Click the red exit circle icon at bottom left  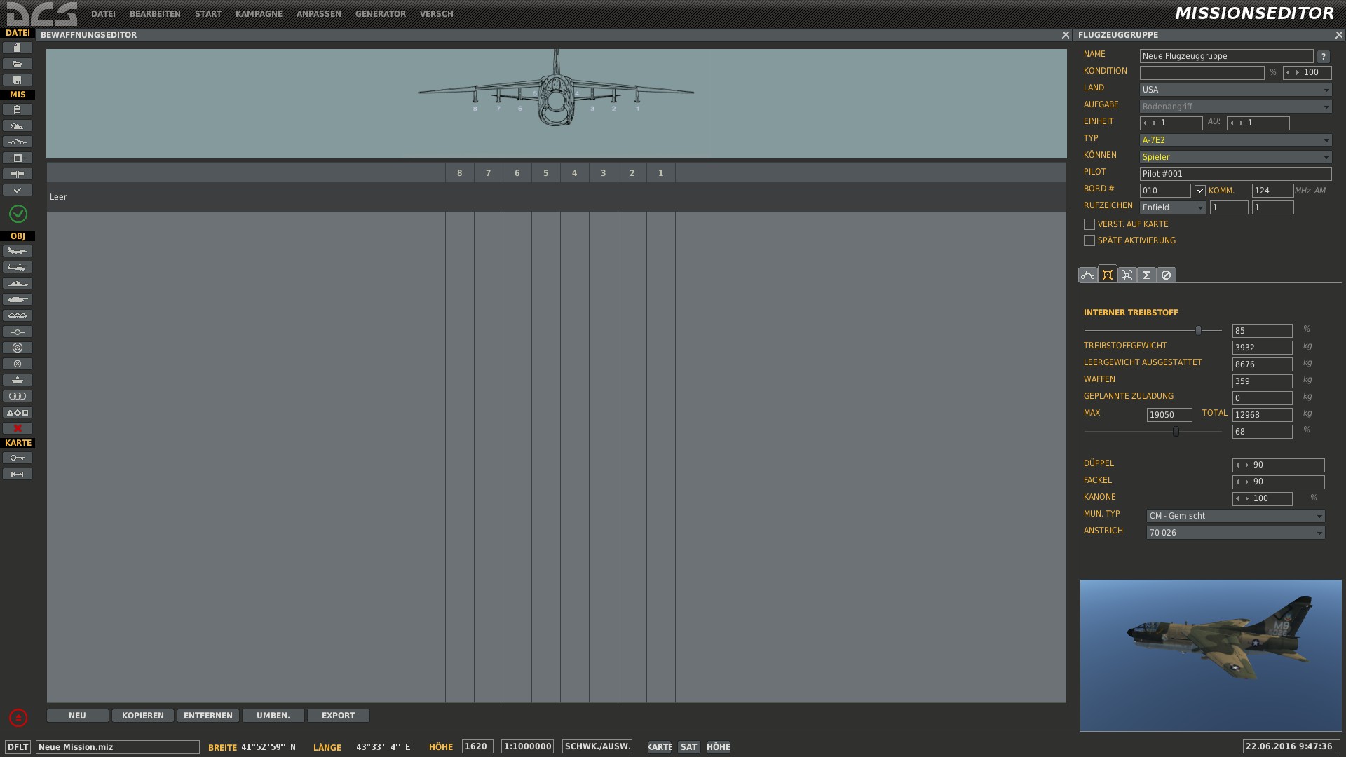[x=18, y=718]
